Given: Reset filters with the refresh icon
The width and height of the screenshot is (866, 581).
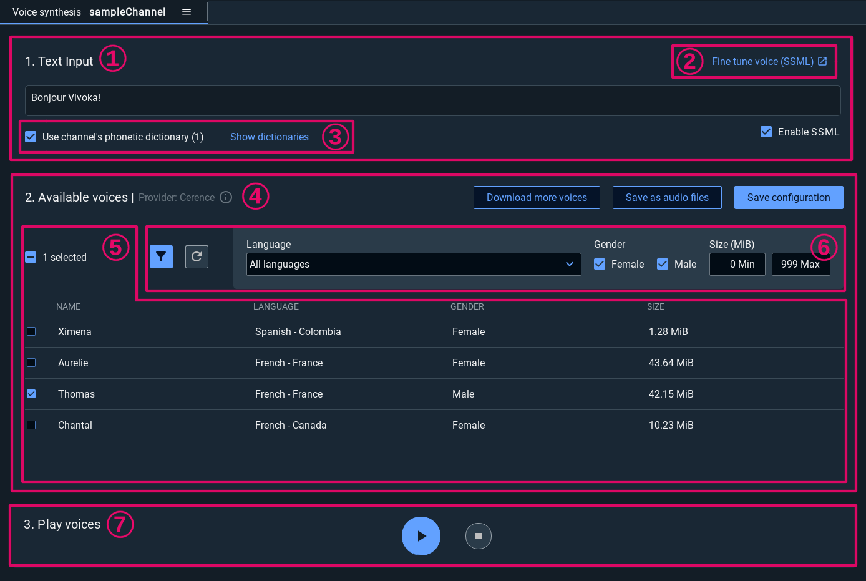Looking at the screenshot, I should tap(197, 256).
